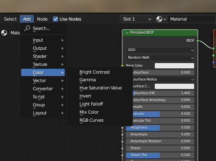Open the Slot 1 dropdown
216x161 pixels.
tap(136, 19)
